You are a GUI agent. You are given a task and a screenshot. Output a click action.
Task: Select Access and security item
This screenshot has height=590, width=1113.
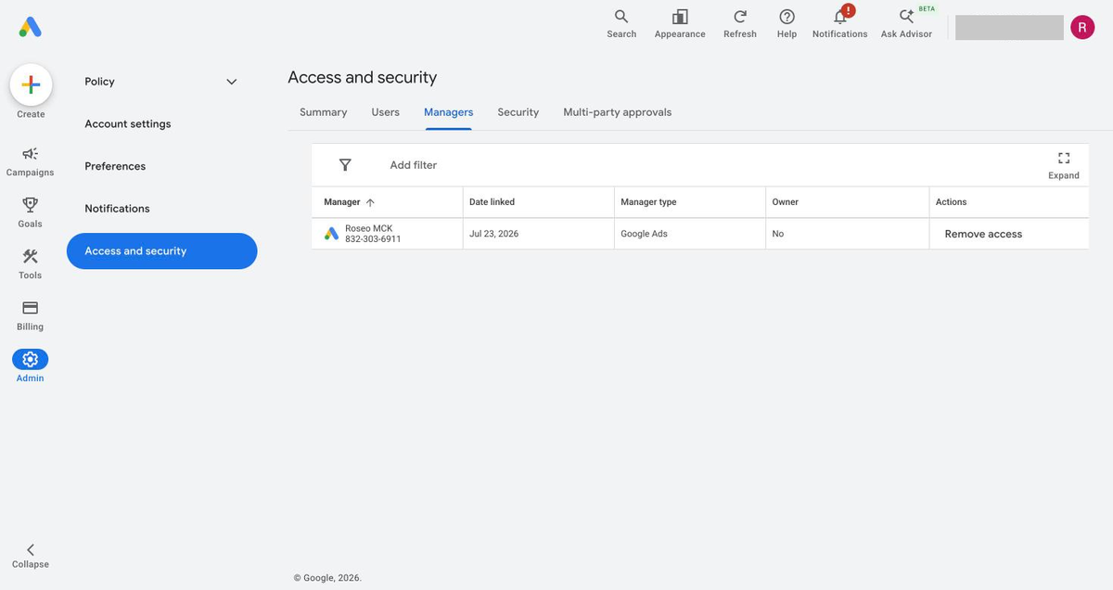pos(161,251)
